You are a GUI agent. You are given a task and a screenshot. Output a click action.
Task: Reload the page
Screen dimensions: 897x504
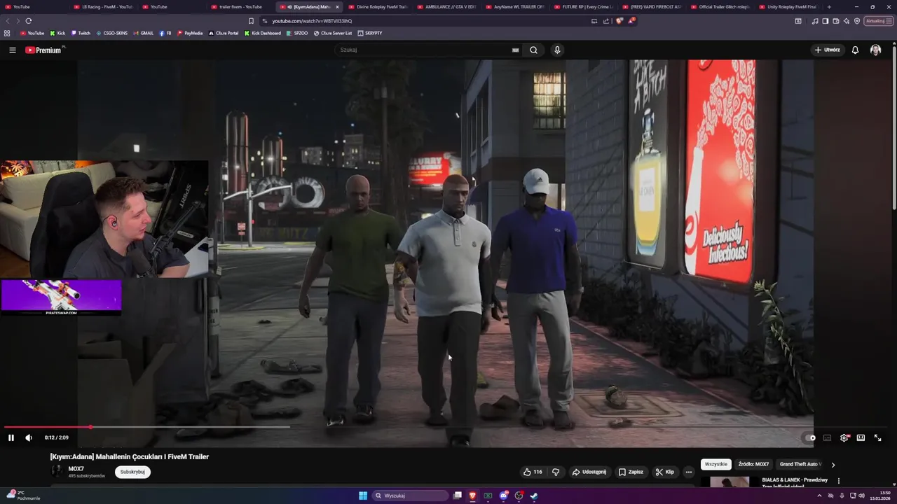tap(29, 21)
